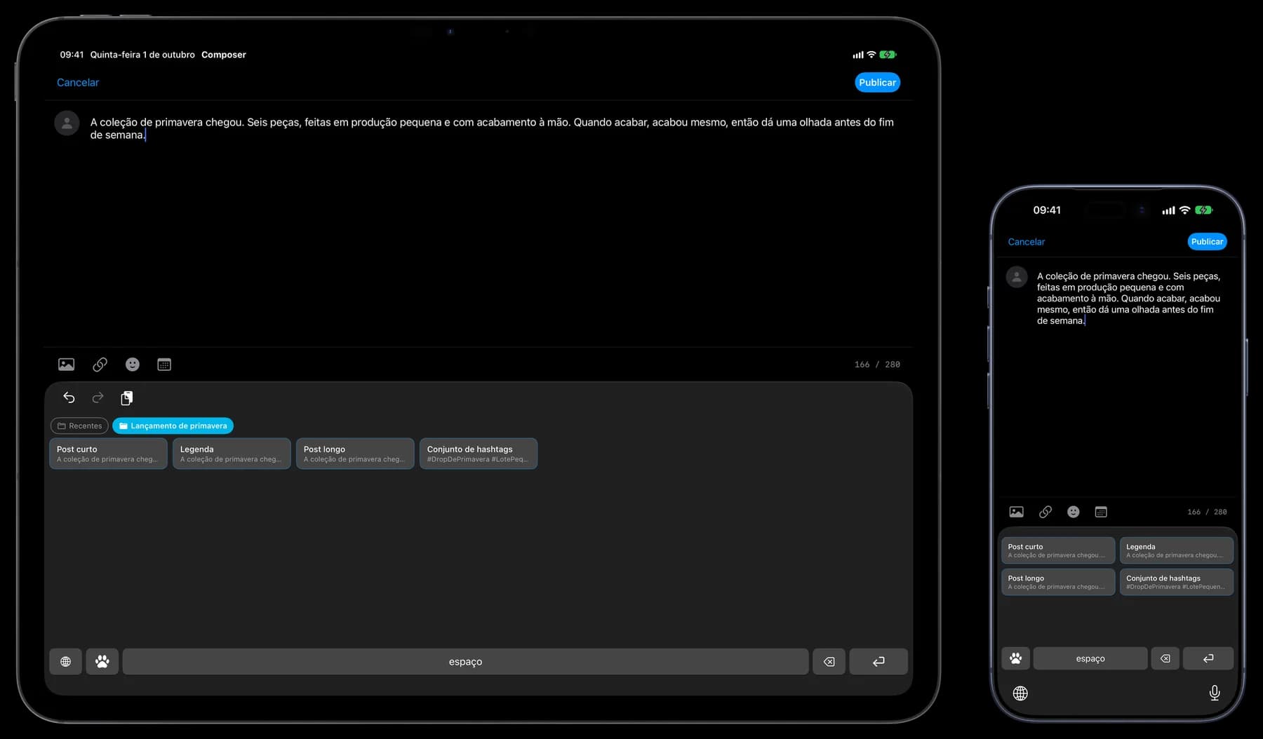Tap the profile avatar on iPhone composer
The image size is (1263, 739).
tap(1017, 277)
